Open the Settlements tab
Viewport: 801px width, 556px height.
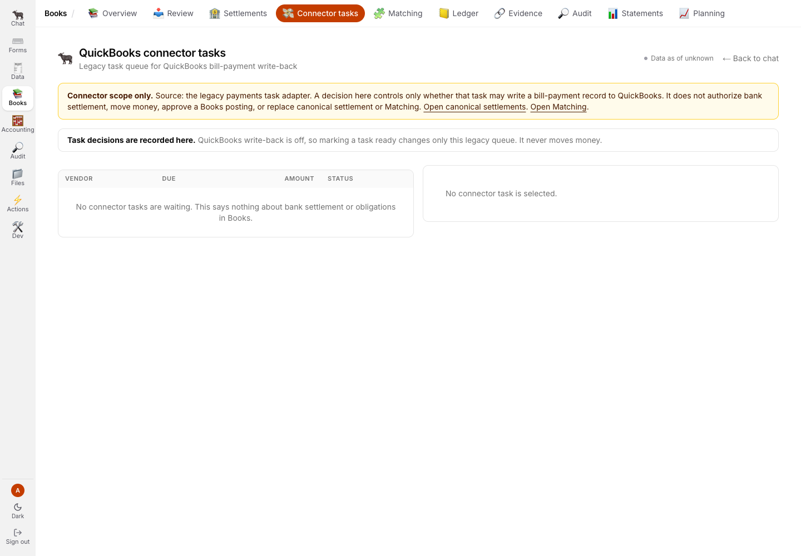pos(238,13)
